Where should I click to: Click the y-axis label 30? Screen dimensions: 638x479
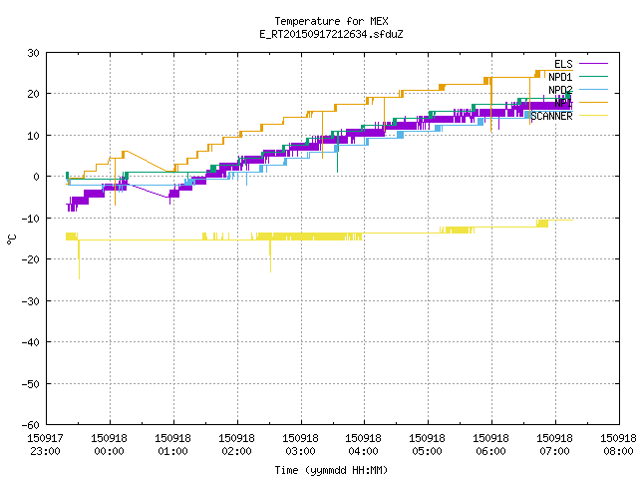coord(33,53)
